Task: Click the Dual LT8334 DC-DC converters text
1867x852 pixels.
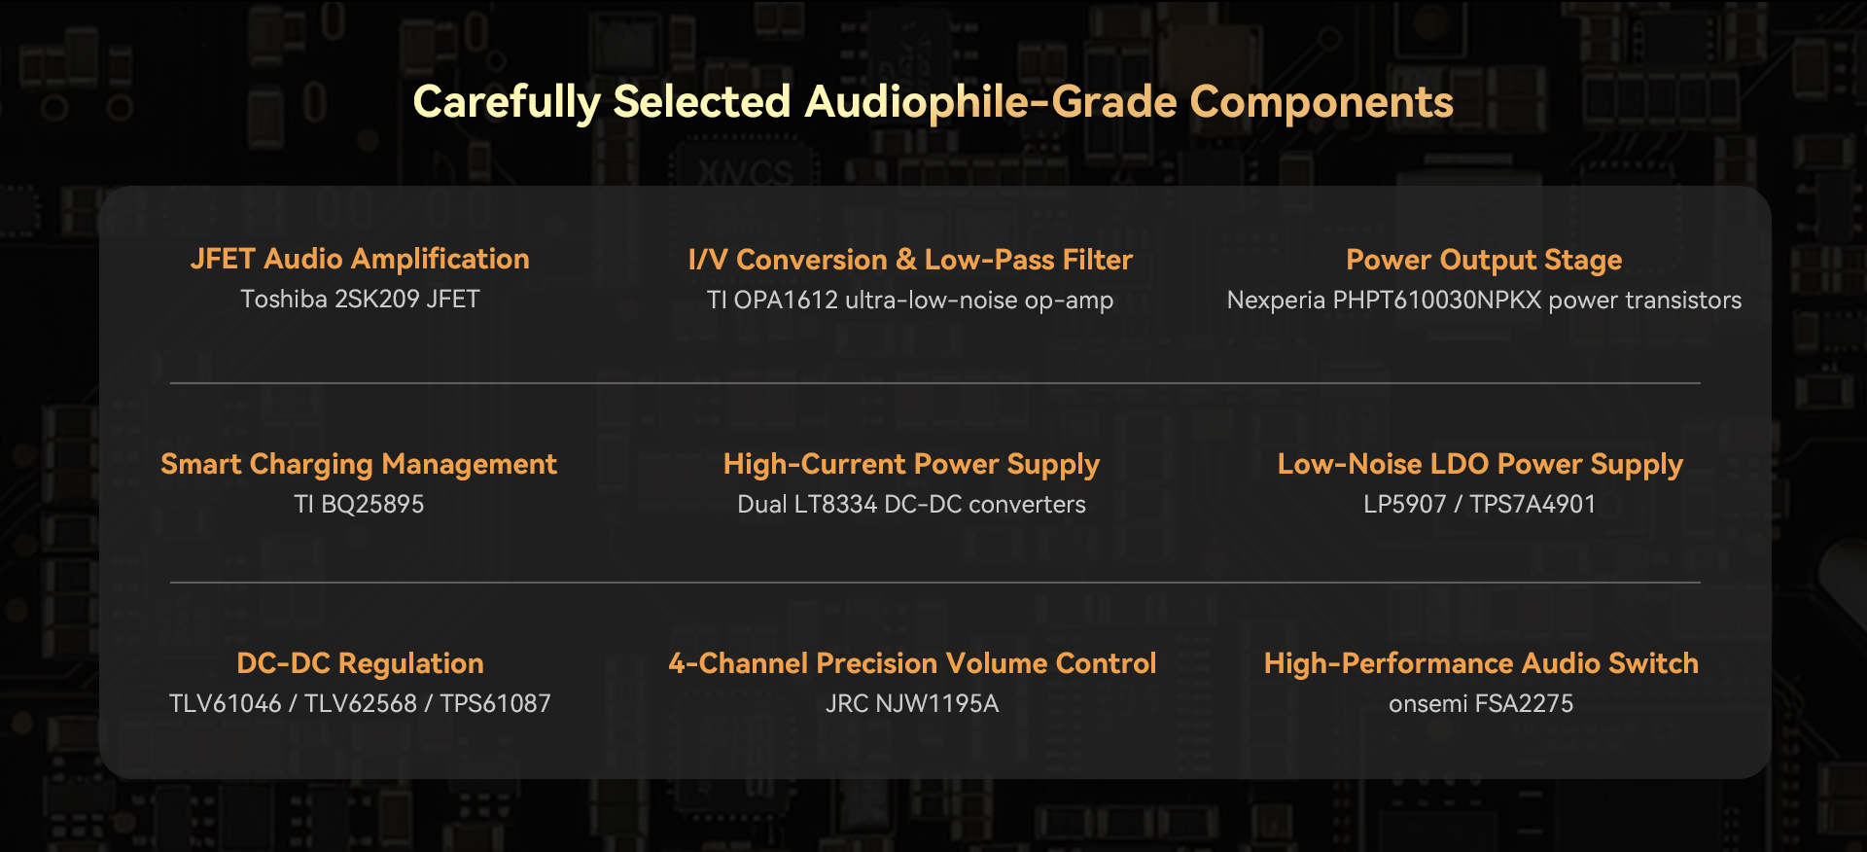Action: (911, 504)
